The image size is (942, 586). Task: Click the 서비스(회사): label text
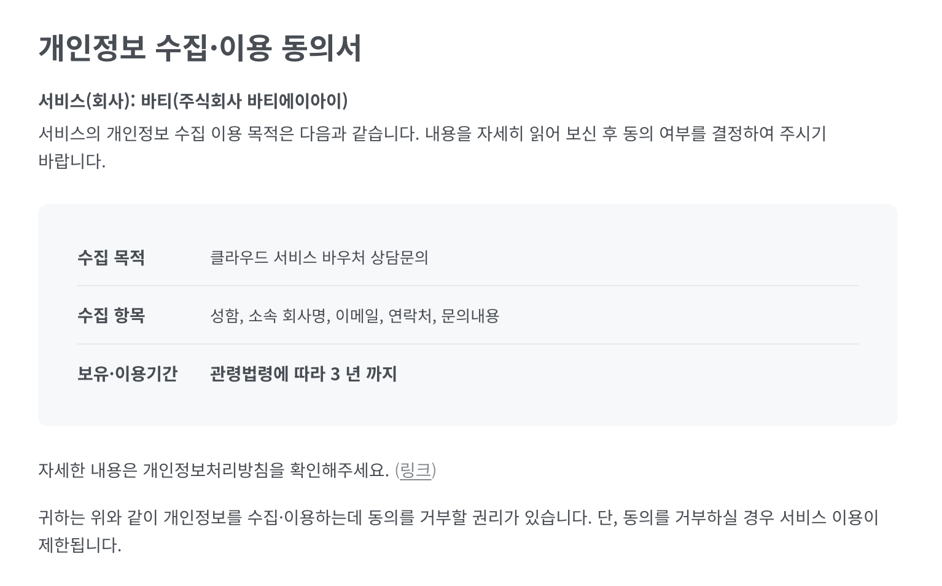click(x=87, y=101)
